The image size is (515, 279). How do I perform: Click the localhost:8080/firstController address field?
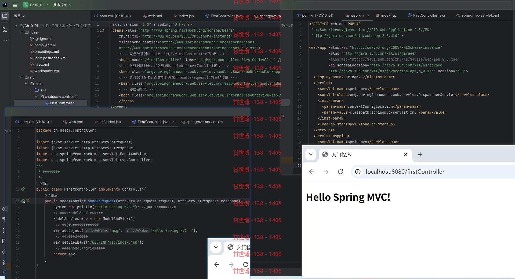[x=433, y=172]
